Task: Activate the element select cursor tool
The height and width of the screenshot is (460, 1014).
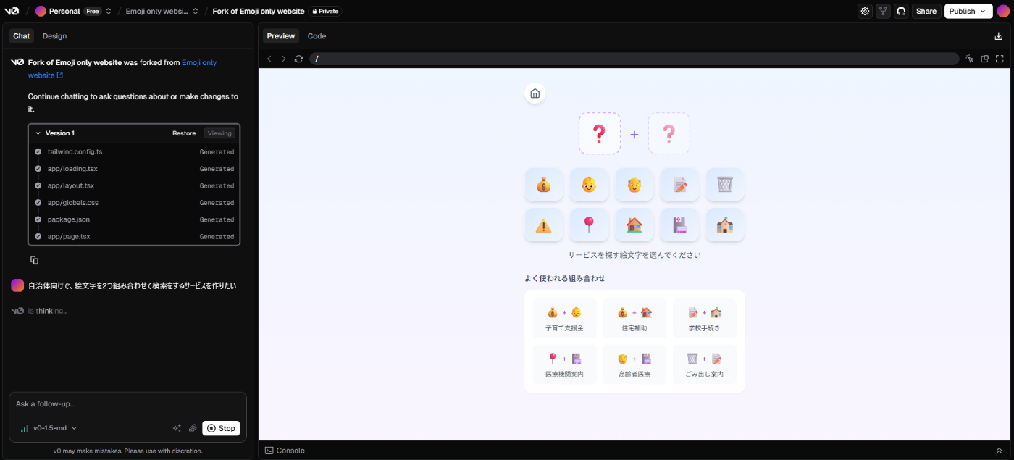Action: coord(970,59)
